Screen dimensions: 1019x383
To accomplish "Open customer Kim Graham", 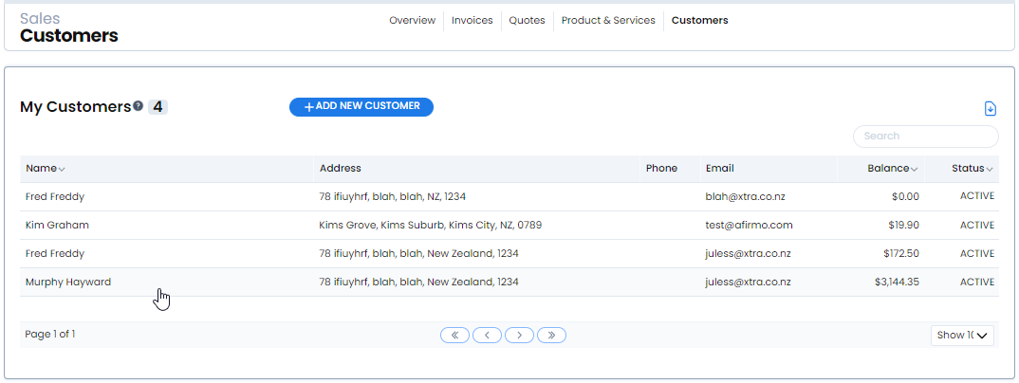I will (x=57, y=226).
